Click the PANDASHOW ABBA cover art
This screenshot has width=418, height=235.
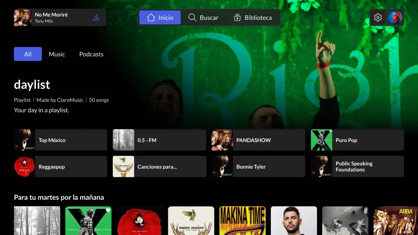coord(222,140)
